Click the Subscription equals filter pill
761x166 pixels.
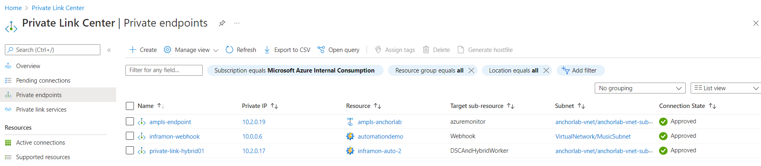pos(295,71)
